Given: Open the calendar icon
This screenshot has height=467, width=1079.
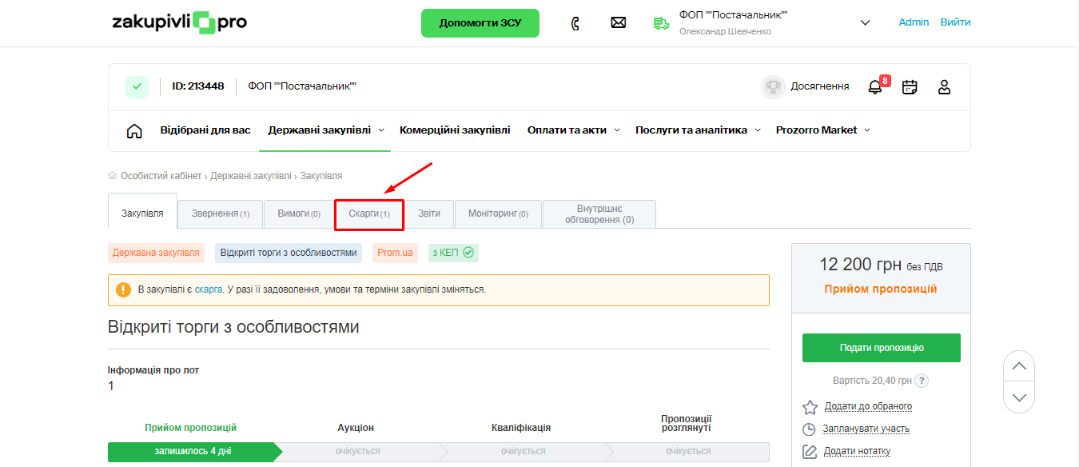Looking at the screenshot, I should click(910, 87).
